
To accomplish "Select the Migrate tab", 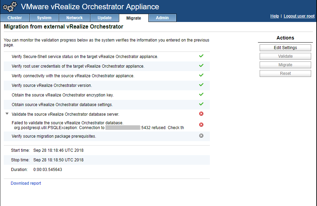I will [x=134, y=18].
